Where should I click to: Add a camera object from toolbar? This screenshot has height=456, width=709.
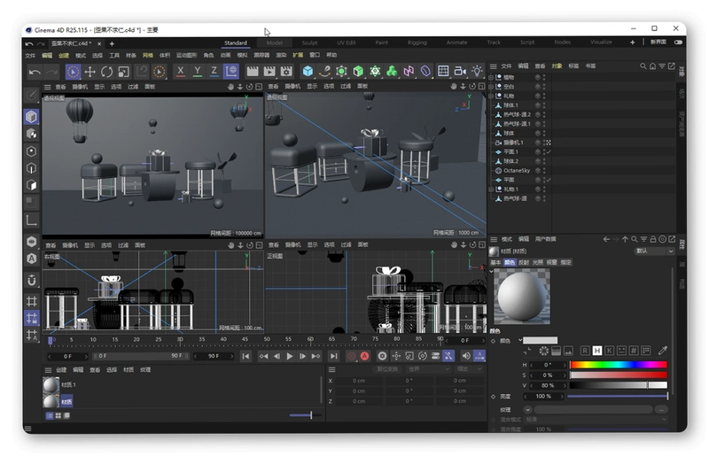[x=460, y=71]
